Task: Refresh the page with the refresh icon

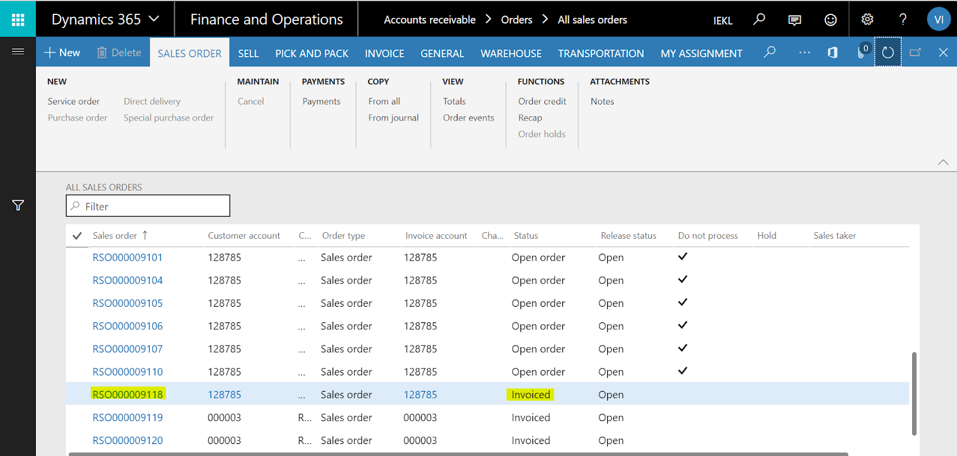Action: pos(888,53)
